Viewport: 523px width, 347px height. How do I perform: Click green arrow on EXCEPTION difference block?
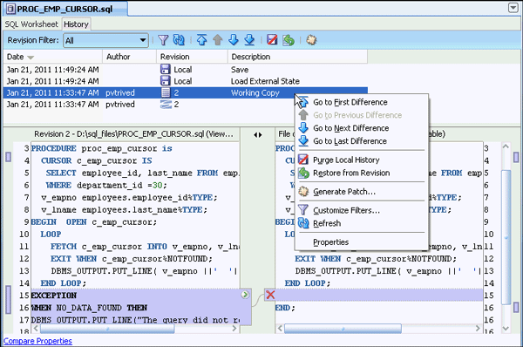245,295
